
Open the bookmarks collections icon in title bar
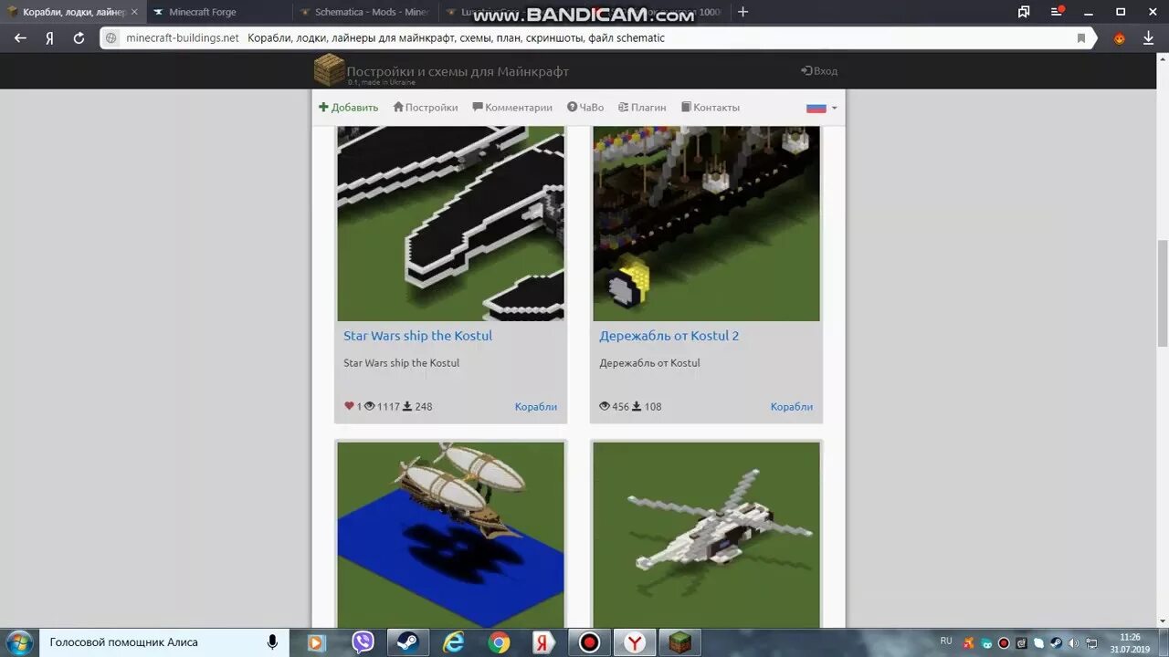(x=1024, y=12)
